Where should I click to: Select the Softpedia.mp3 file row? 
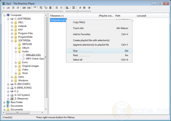[58, 20]
